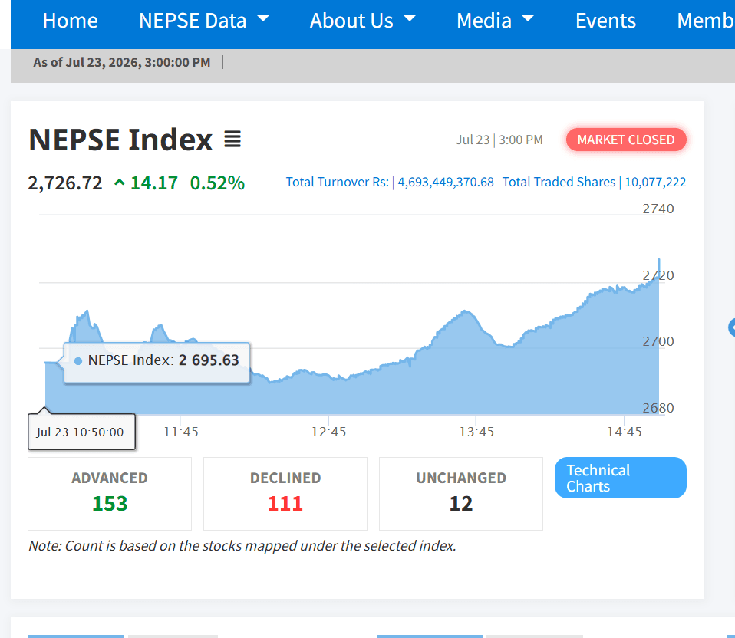Click the count note below the boxes
The image size is (735, 638).
point(242,546)
